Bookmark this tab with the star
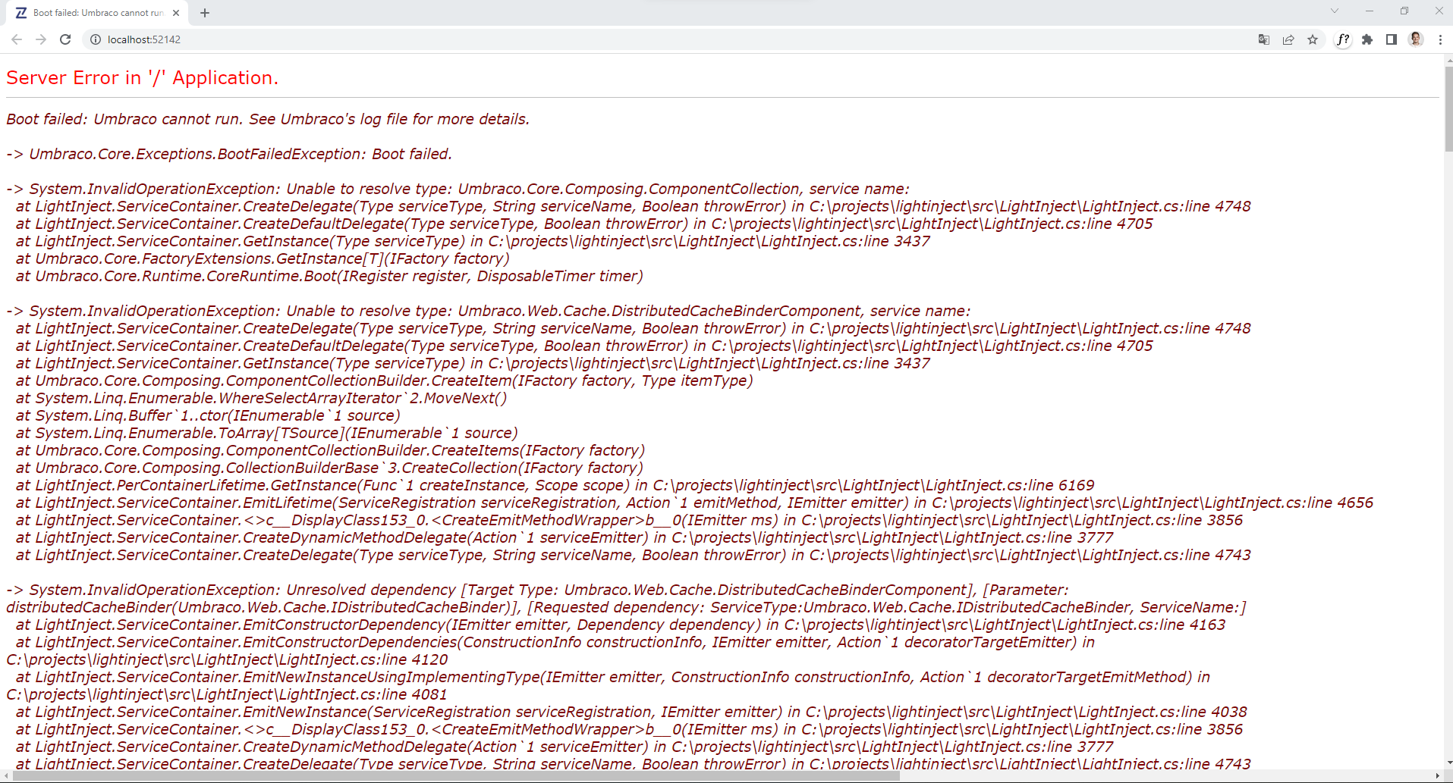 pos(1313,39)
